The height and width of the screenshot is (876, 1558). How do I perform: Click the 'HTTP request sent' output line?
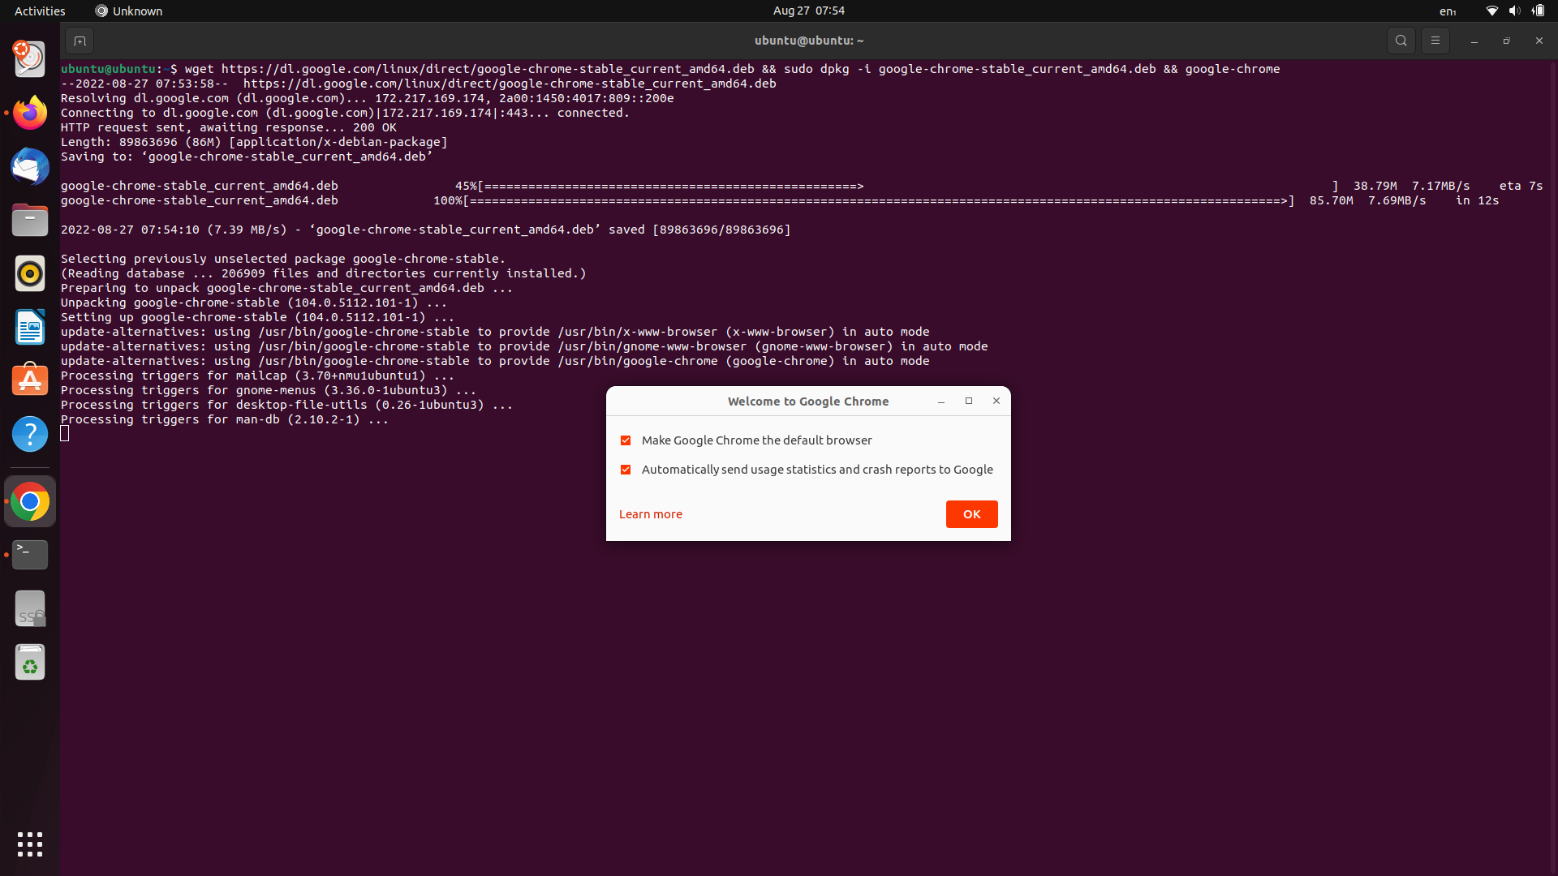click(228, 127)
